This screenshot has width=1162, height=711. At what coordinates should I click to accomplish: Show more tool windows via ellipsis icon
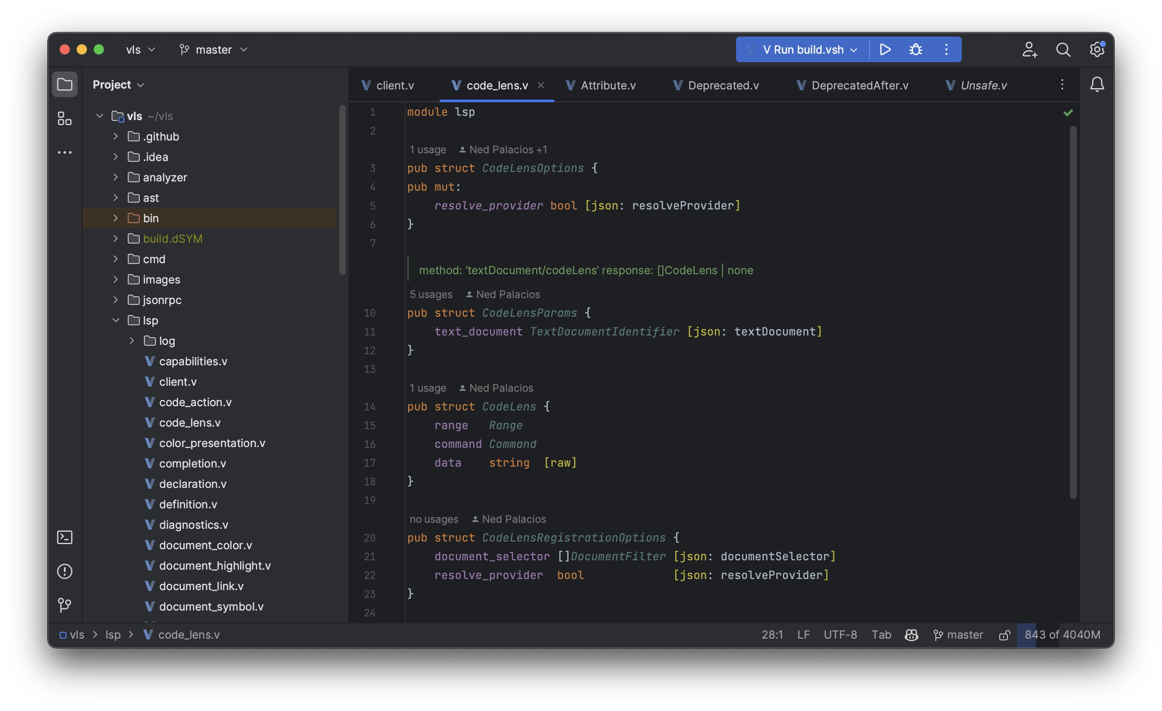[x=65, y=152]
